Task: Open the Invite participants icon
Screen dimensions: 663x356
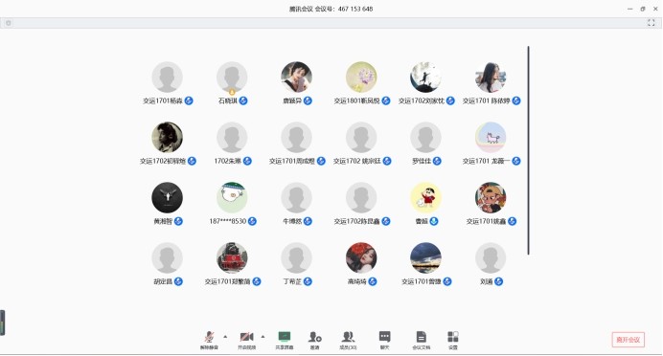Action: point(314,340)
